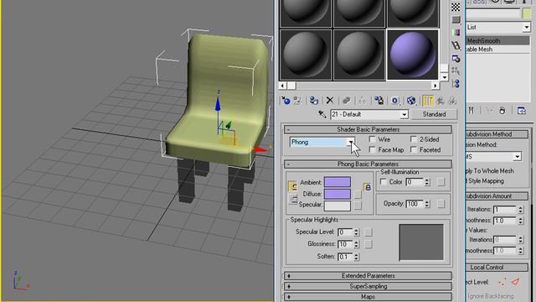Click Make Unique icon in toolbar

click(362, 101)
